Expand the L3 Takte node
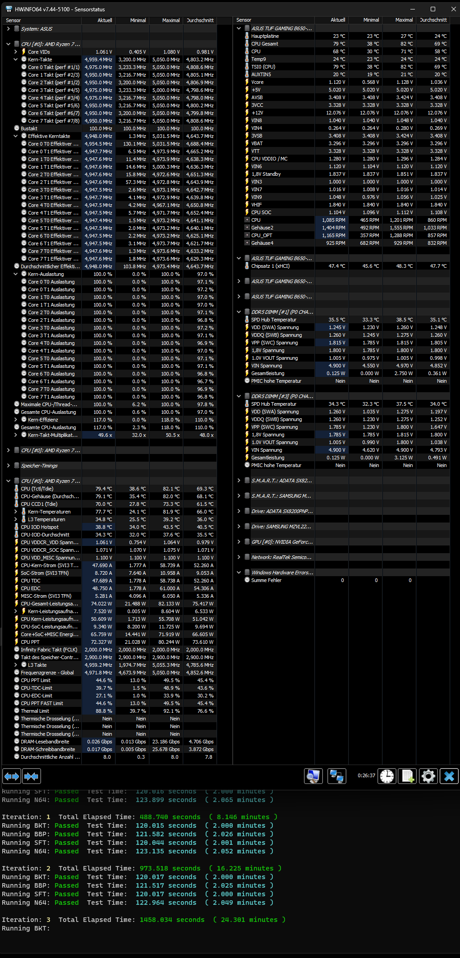The image size is (460, 958). (x=16, y=665)
